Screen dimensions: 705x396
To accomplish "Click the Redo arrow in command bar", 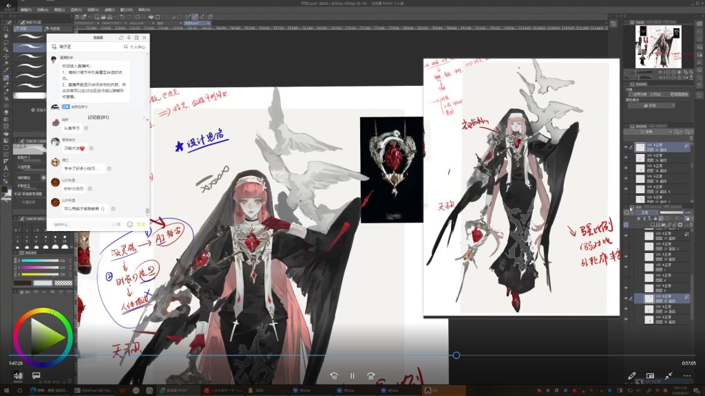I will tap(129, 16).
